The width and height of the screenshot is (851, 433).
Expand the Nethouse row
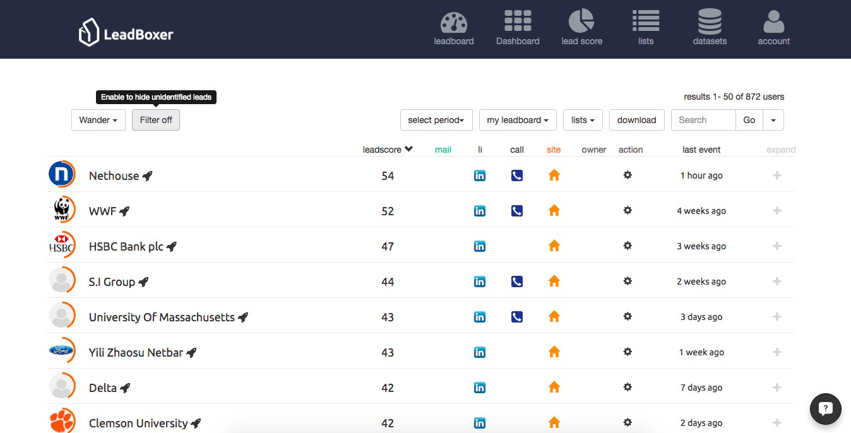(777, 175)
